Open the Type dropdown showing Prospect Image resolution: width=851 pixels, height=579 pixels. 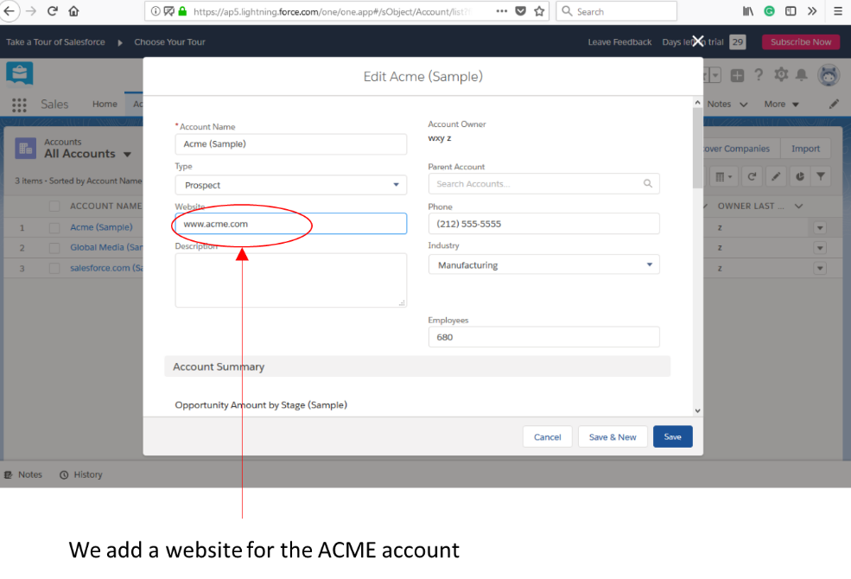[290, 185]
